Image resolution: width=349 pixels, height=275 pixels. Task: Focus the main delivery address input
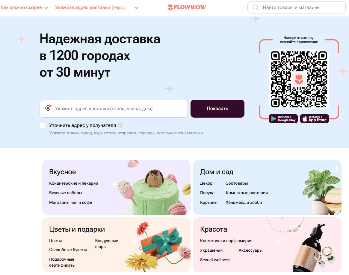(114, 109)
